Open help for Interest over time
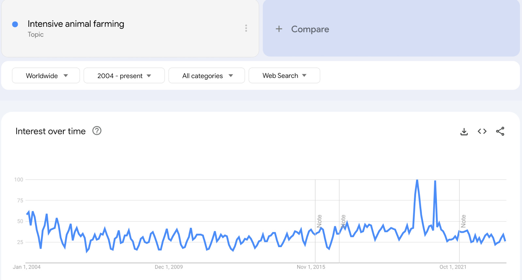Viewport: 522px width, 280px height. pos(97,131)
